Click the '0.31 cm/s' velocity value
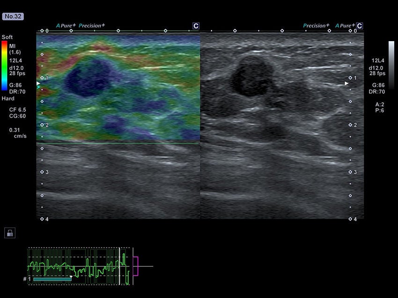This screenshot has width=398, height=298. coord(18,133)
